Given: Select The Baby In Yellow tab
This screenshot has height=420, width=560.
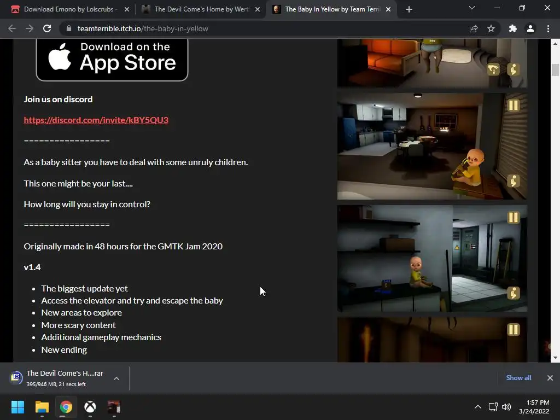Looking at the screenshot, I should (332, 9).
